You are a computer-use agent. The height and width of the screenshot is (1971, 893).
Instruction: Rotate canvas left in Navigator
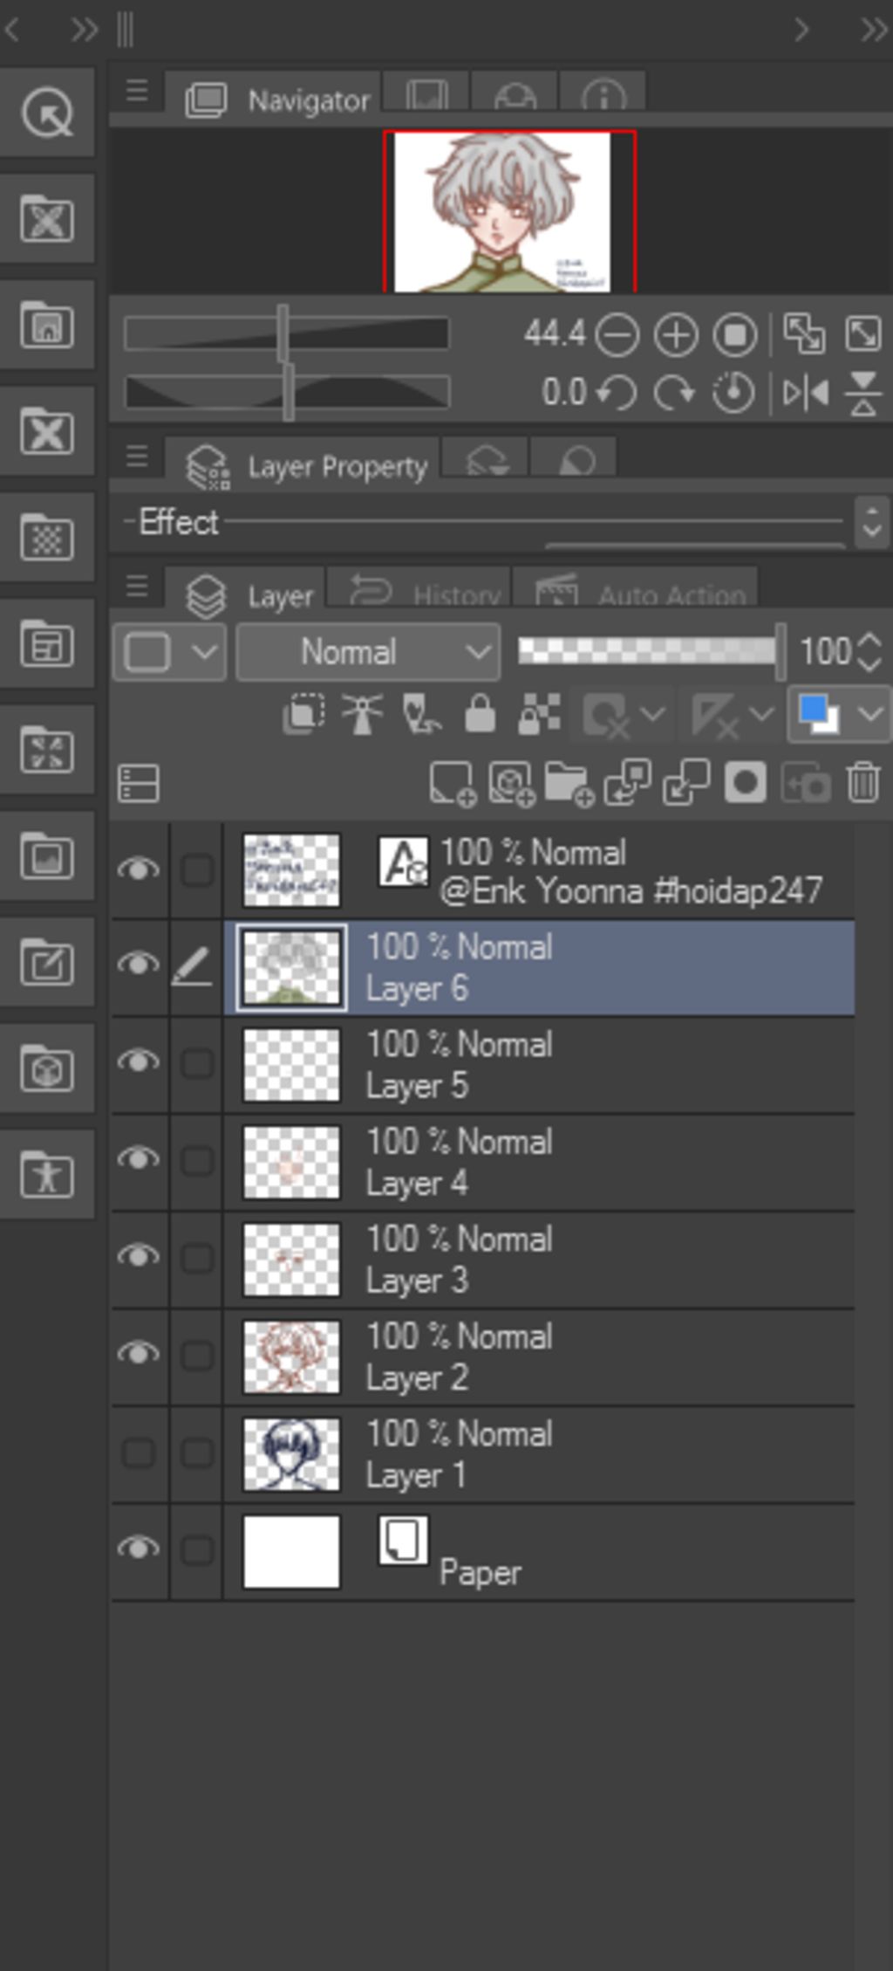[x=617, y=393]
